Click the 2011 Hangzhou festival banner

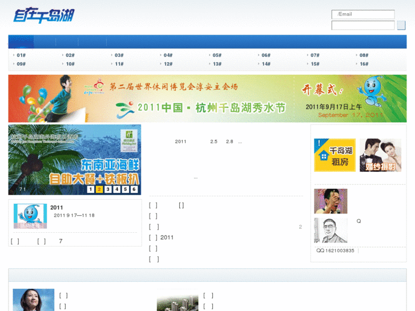tap(207, 99)
